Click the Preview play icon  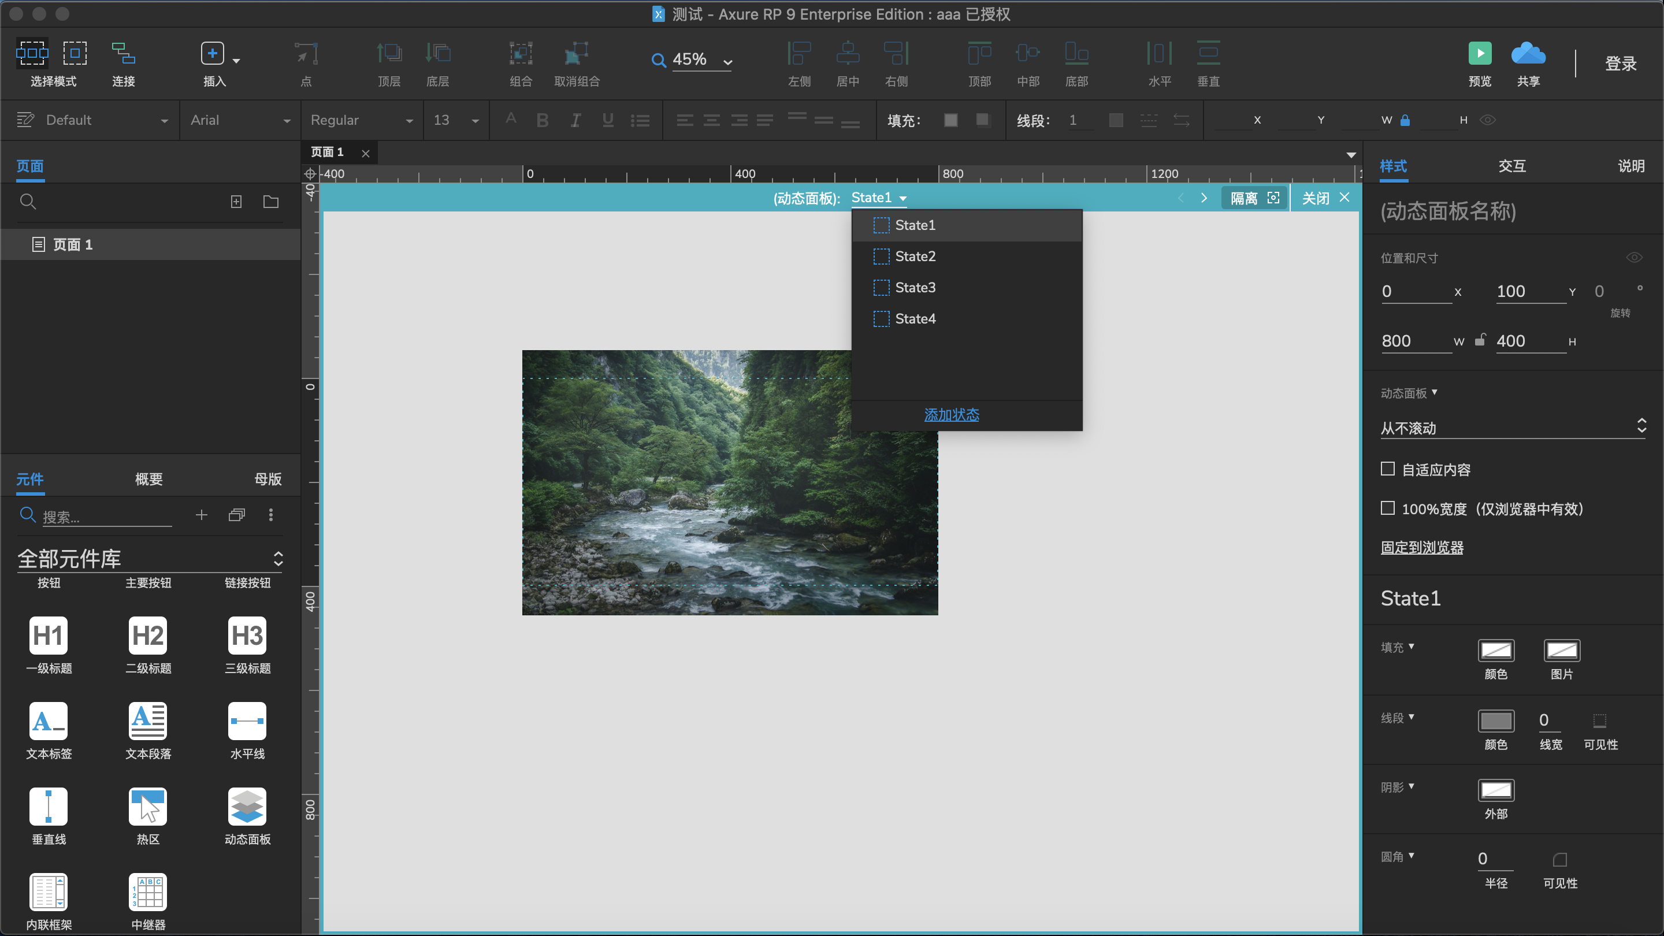pos(1479,53)
